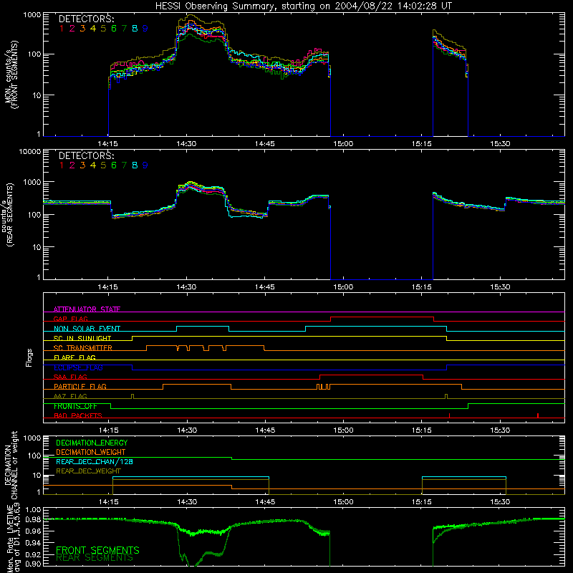573x573 pixels.
Task: Click DETECTORS: heading in front segments plot
Action: point(87,19)
